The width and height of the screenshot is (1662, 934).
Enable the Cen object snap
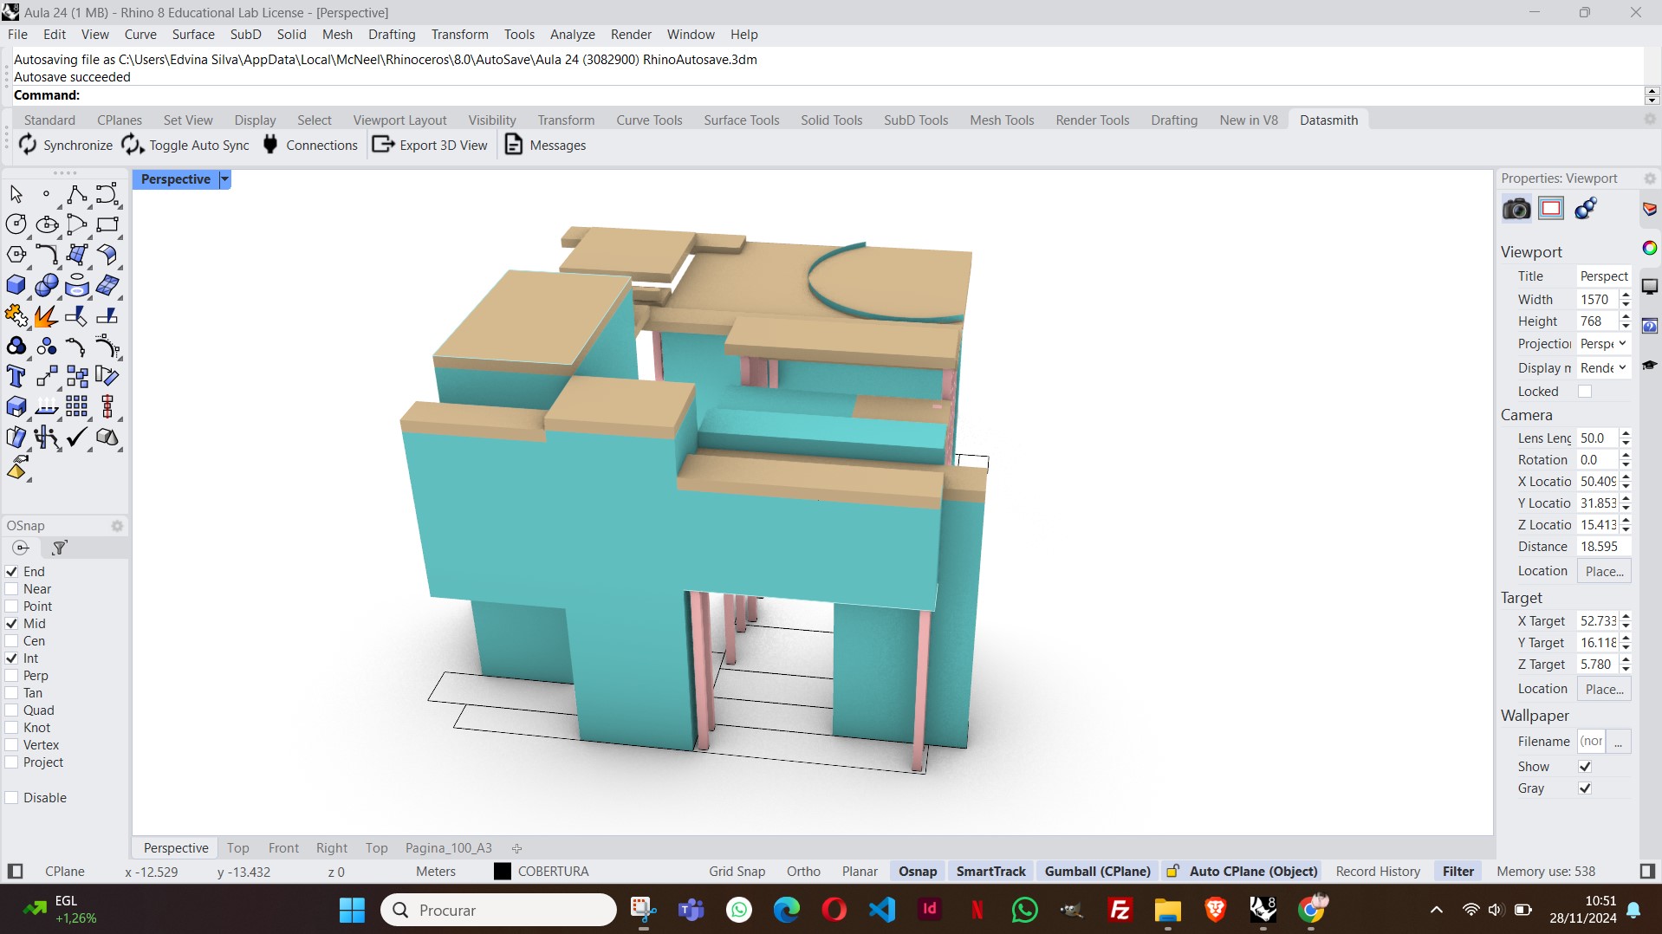tap(12, 641)
